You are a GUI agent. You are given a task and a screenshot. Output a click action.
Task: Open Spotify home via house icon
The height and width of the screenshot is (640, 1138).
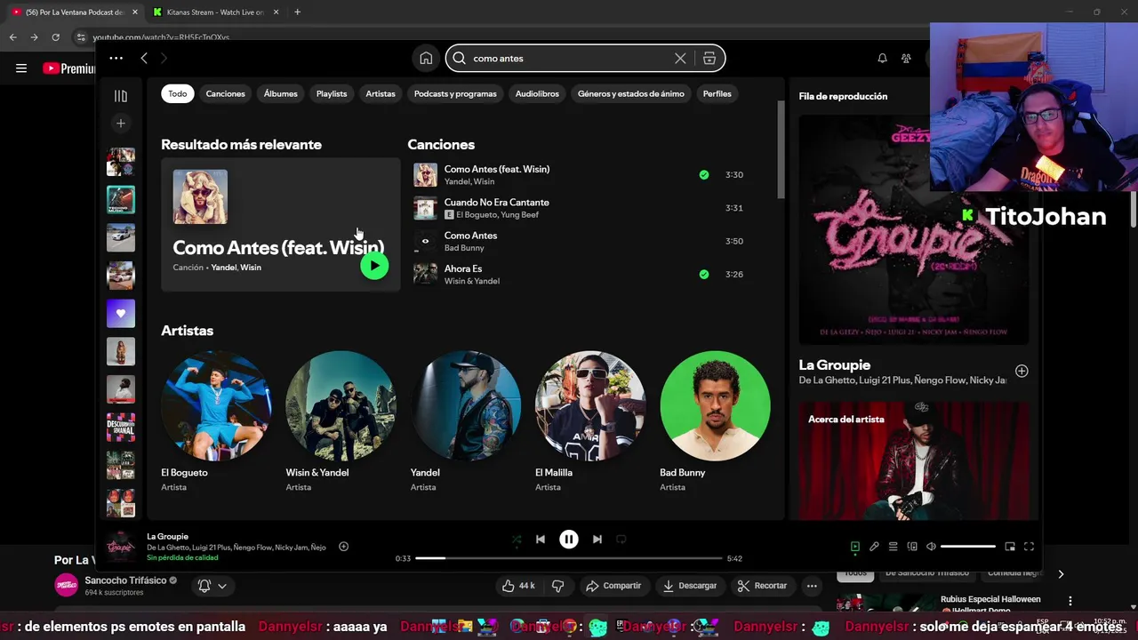(426, 58)
